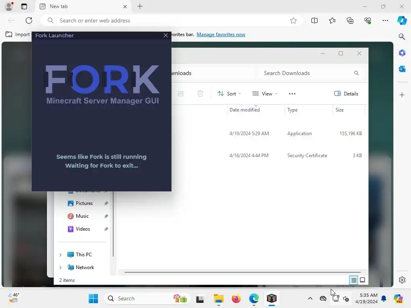Open a new tab with plus button

pos(140,6)
